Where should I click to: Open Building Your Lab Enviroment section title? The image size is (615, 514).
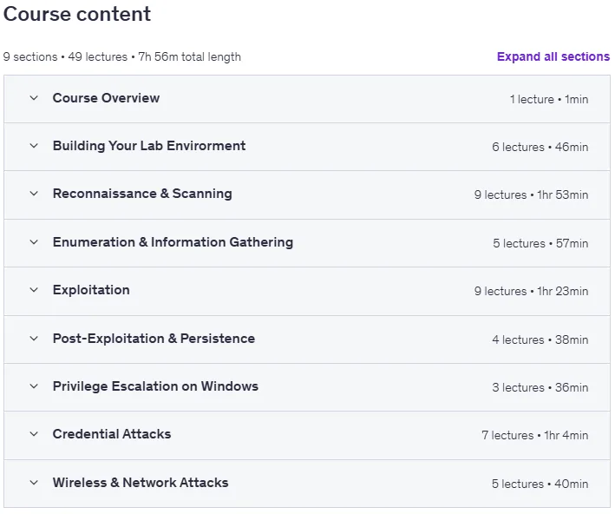pos(149,146)
